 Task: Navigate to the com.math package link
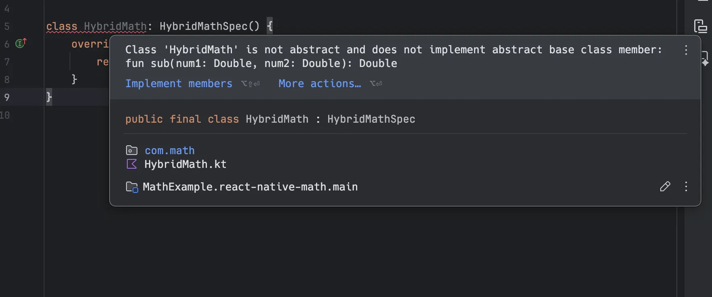point(170,150)
